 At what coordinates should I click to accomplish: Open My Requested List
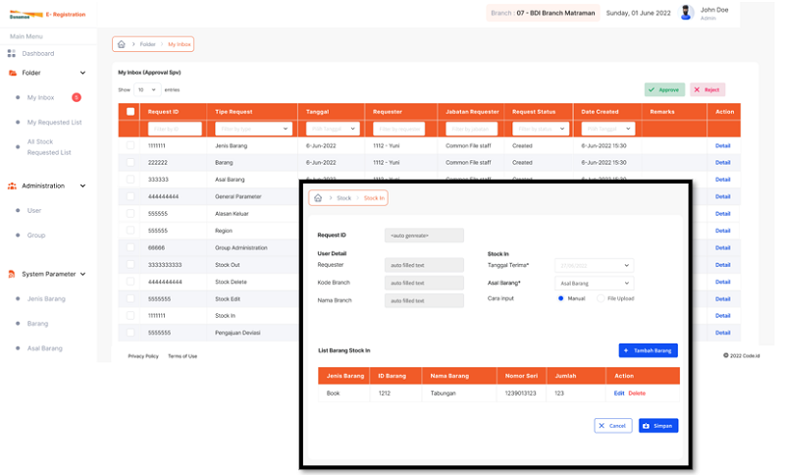(x=55, y=122)
